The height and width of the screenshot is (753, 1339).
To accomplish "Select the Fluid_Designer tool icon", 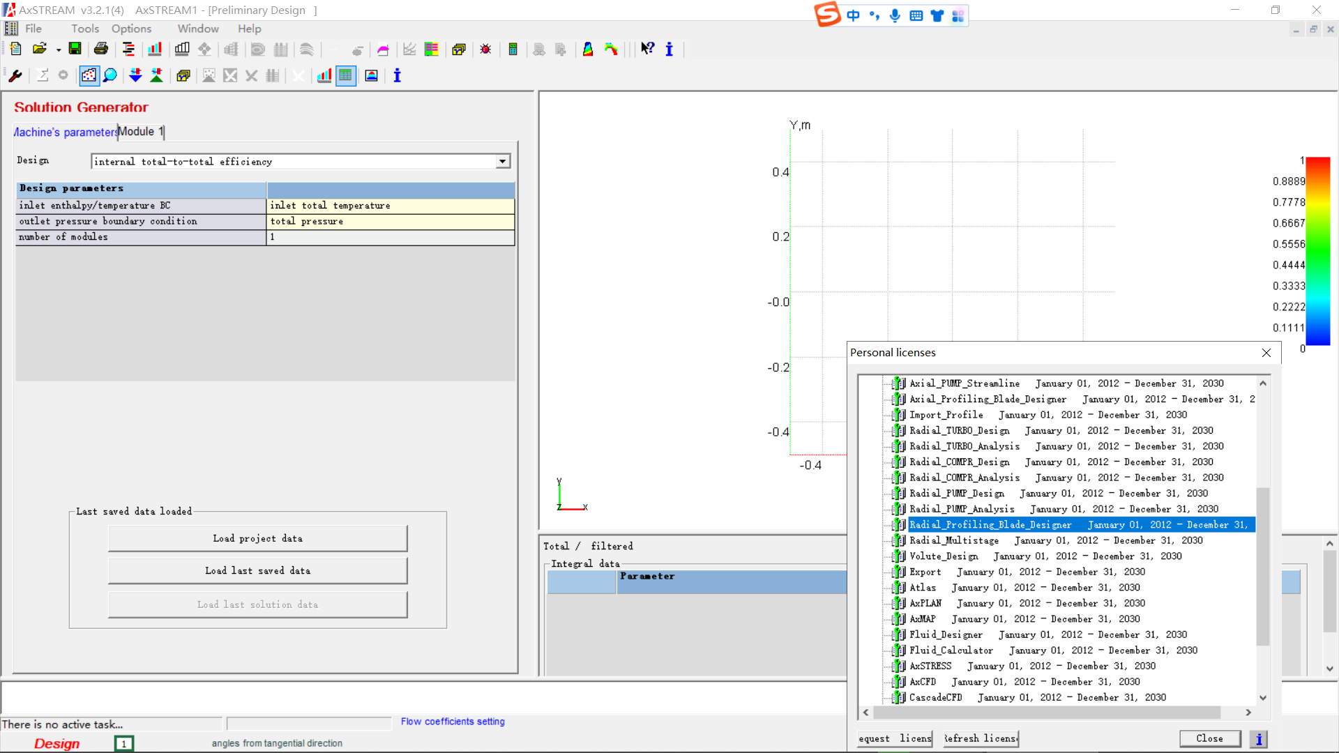I will click(x=898, y=634).
